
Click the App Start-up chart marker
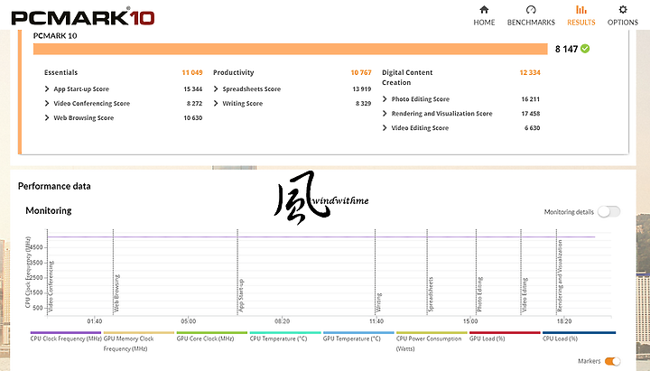[241, 295]
